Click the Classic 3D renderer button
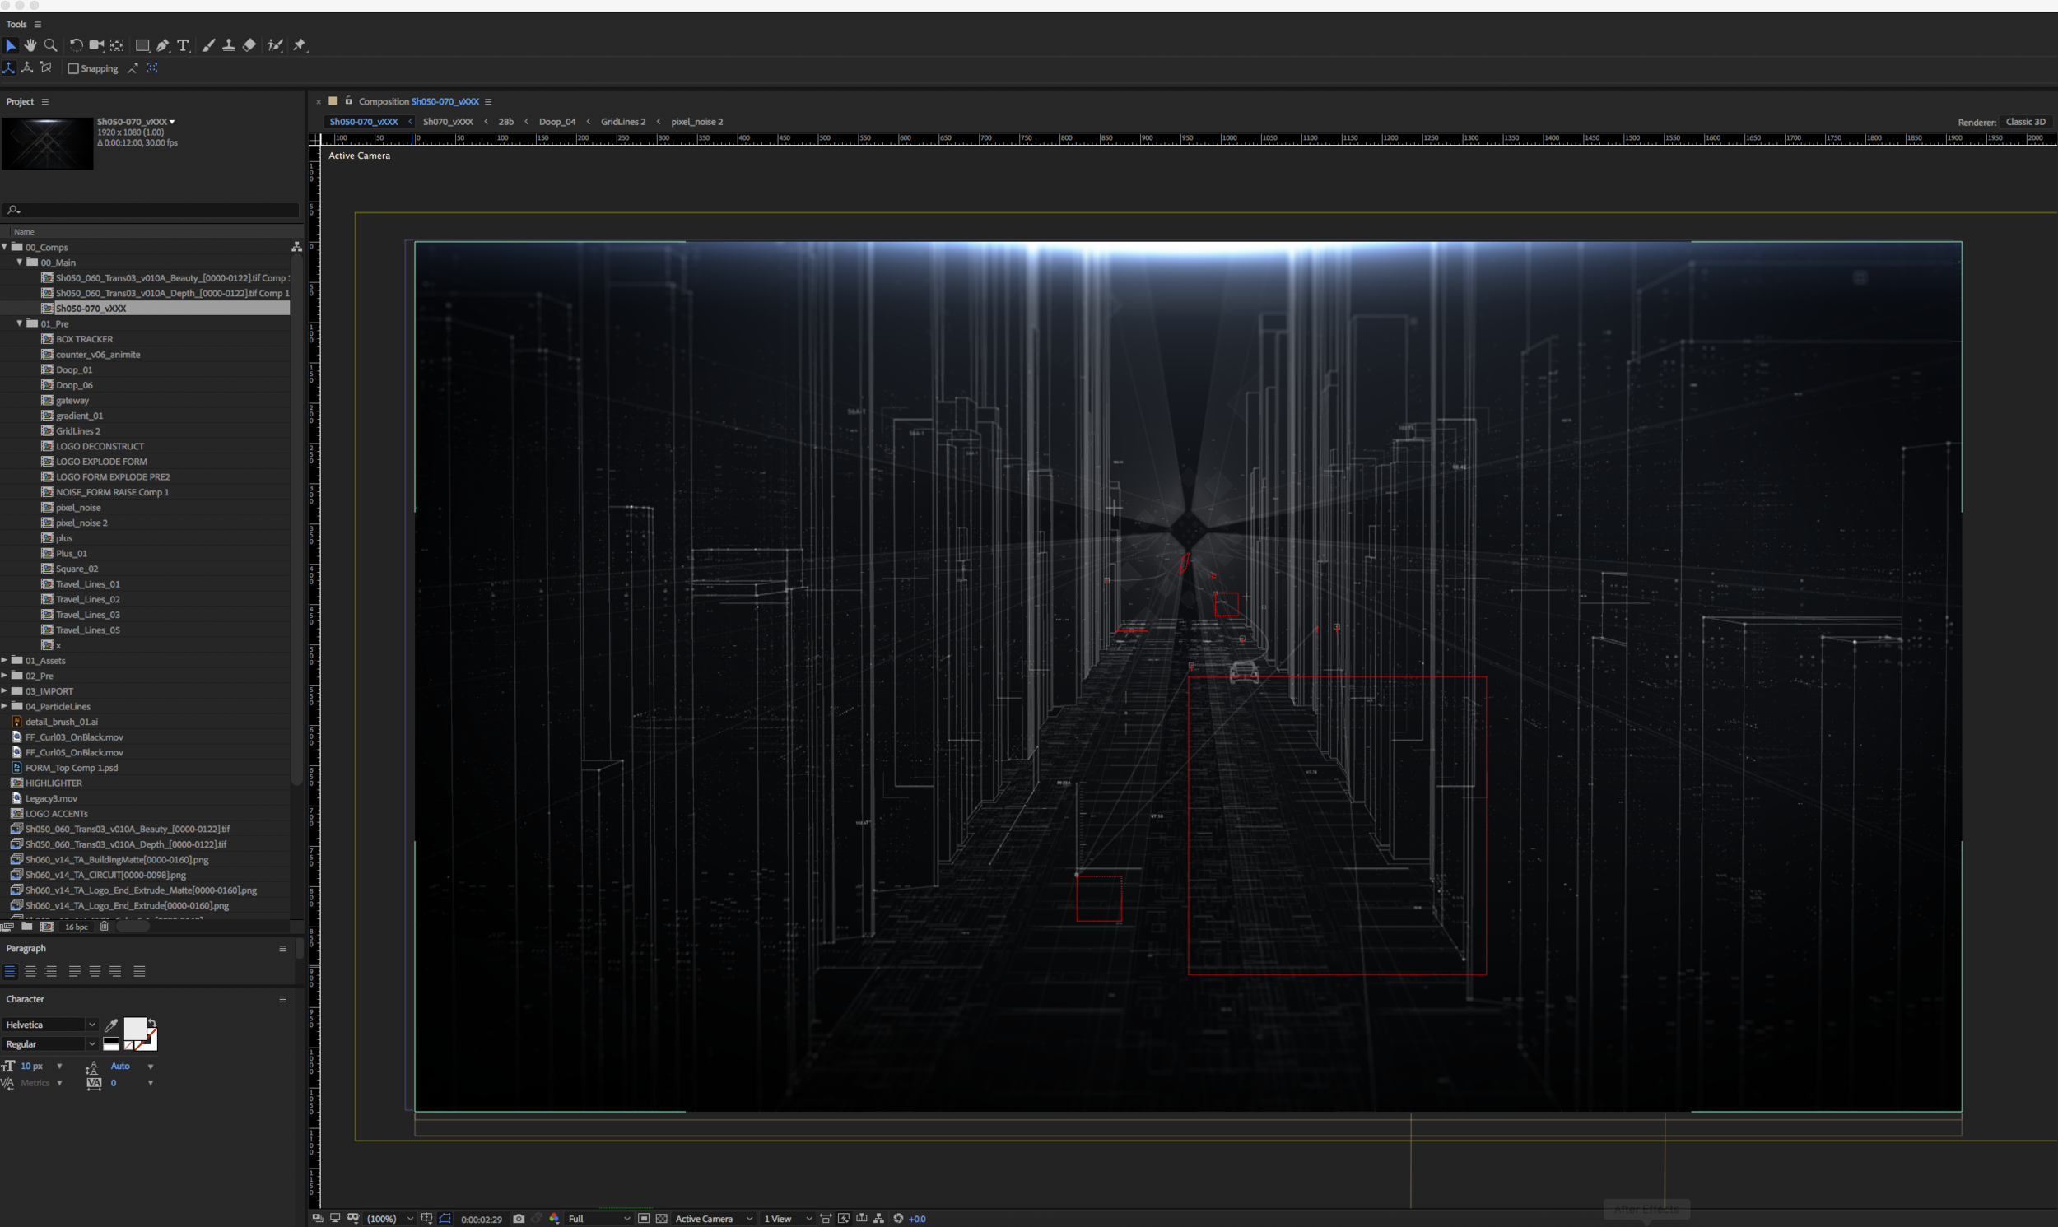The image size is (2058, 1227). click(x=2025, y=122)
